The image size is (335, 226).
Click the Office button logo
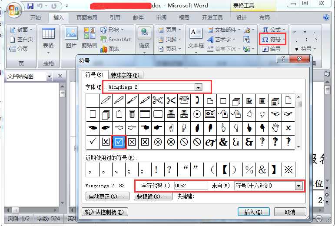(x=14, y=10)
